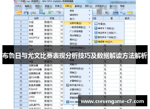The height and width of the screenshot is (109, 150).
Task: Open the 帮助 menu
Action: (122, 6)
